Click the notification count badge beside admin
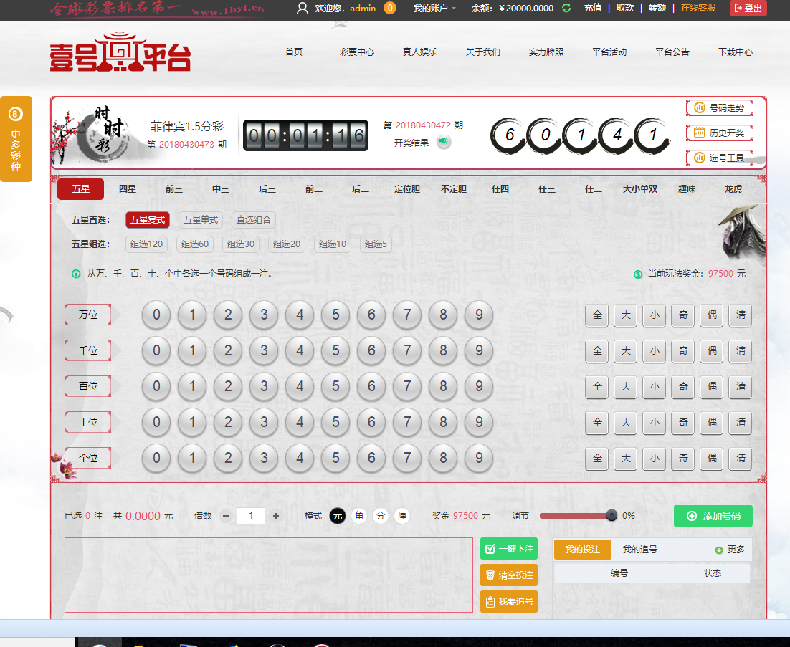The width and height of the screenshot is (790, 647). click(x=390, y=8)
